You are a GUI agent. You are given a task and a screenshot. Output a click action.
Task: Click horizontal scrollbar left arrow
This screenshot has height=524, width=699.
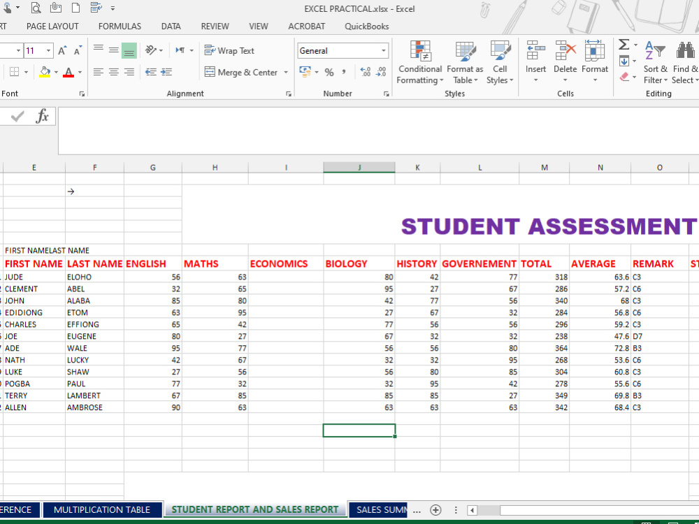click(x=472, y=510)
